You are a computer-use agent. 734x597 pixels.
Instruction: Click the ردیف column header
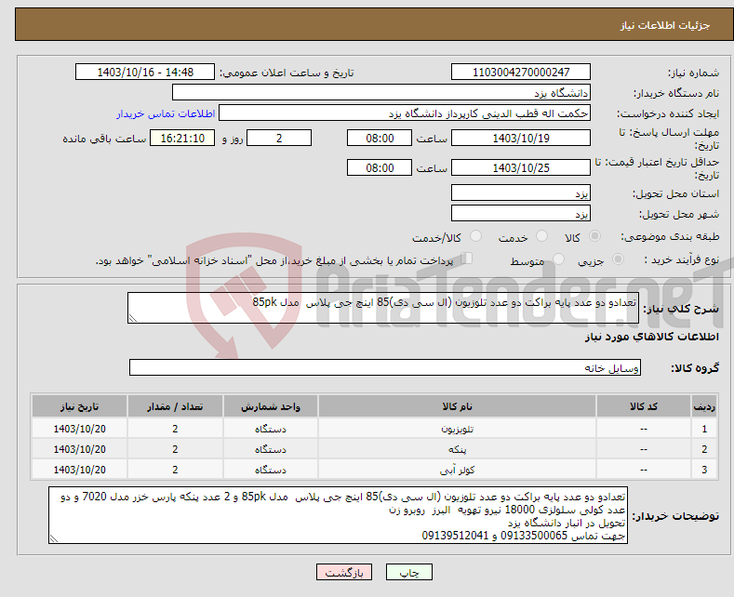coord(704,406)
